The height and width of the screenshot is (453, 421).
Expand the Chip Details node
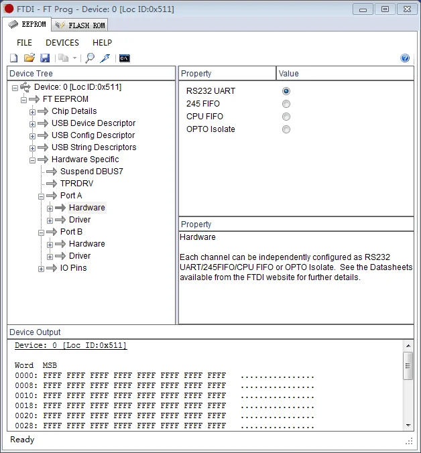click(x=32, y=112)
